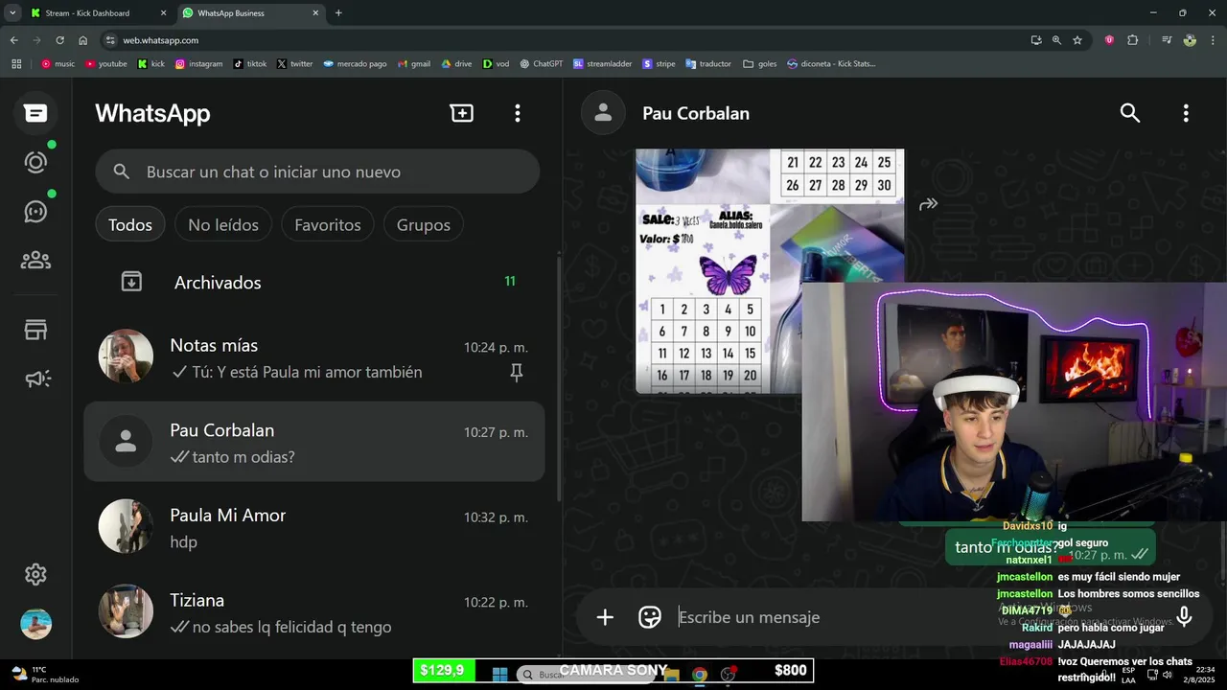The width and height of the screenshot is (1227, 690).
Task: Bookmark this page with star icon
Action: pyautogui.click(x=1077, y=40)
